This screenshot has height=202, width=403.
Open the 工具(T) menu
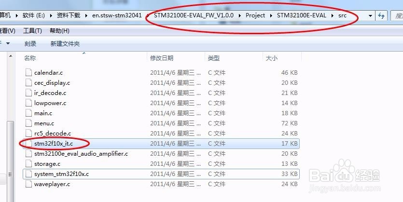click(x=32, y=31)
